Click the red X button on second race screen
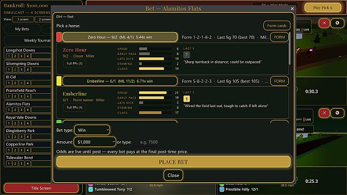 click(x=324, y=113)
